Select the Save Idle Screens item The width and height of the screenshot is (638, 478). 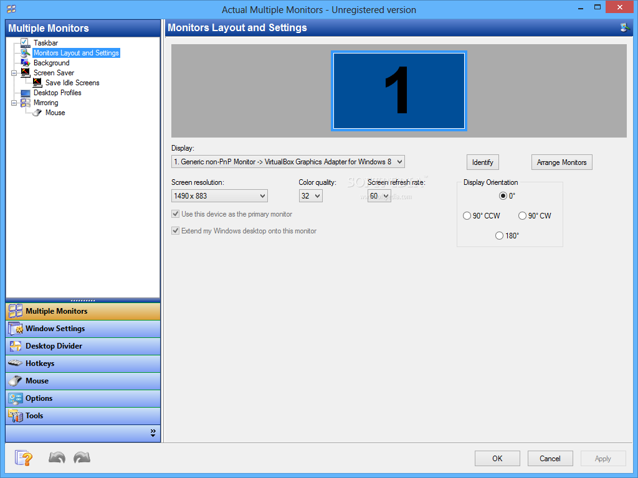point(72,83)
